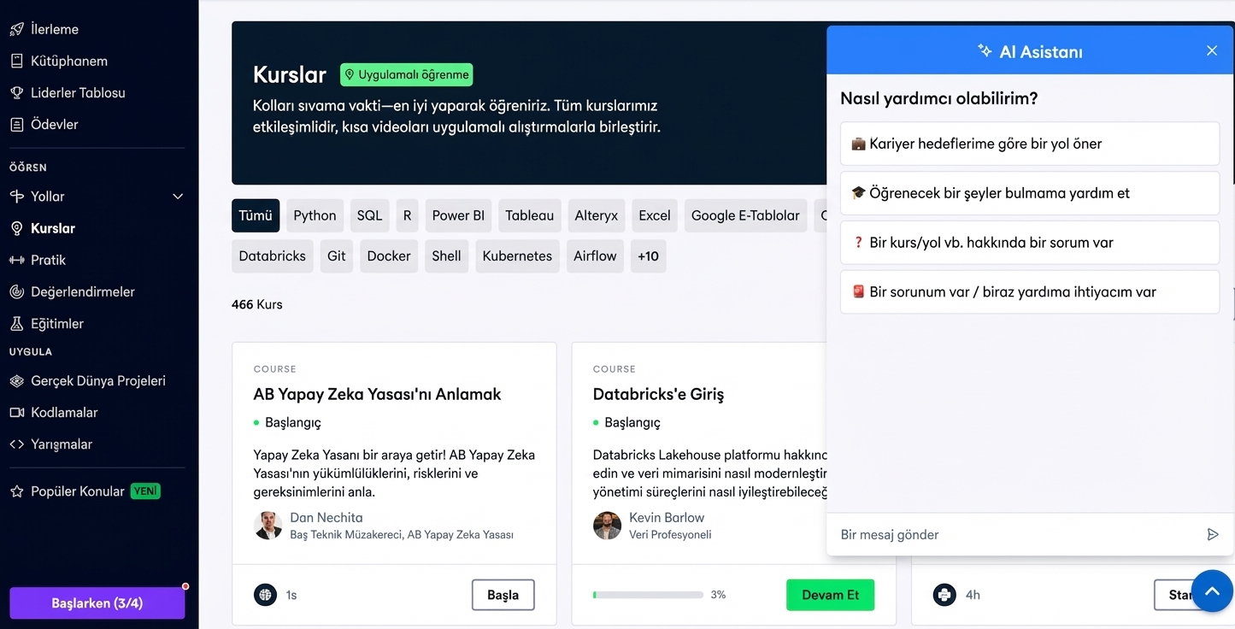1235x629 pixels.
Task: Click the Eğitimler icon in the sidebar
Action: pos(15,323)
